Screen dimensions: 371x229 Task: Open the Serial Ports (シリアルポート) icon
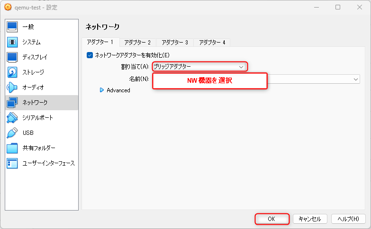(x=12, y=117)
